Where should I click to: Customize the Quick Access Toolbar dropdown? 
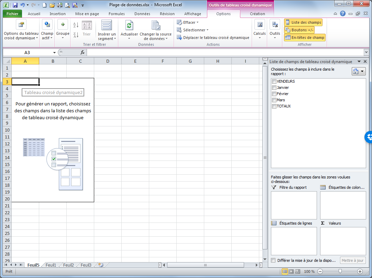(x=83, y=5)
